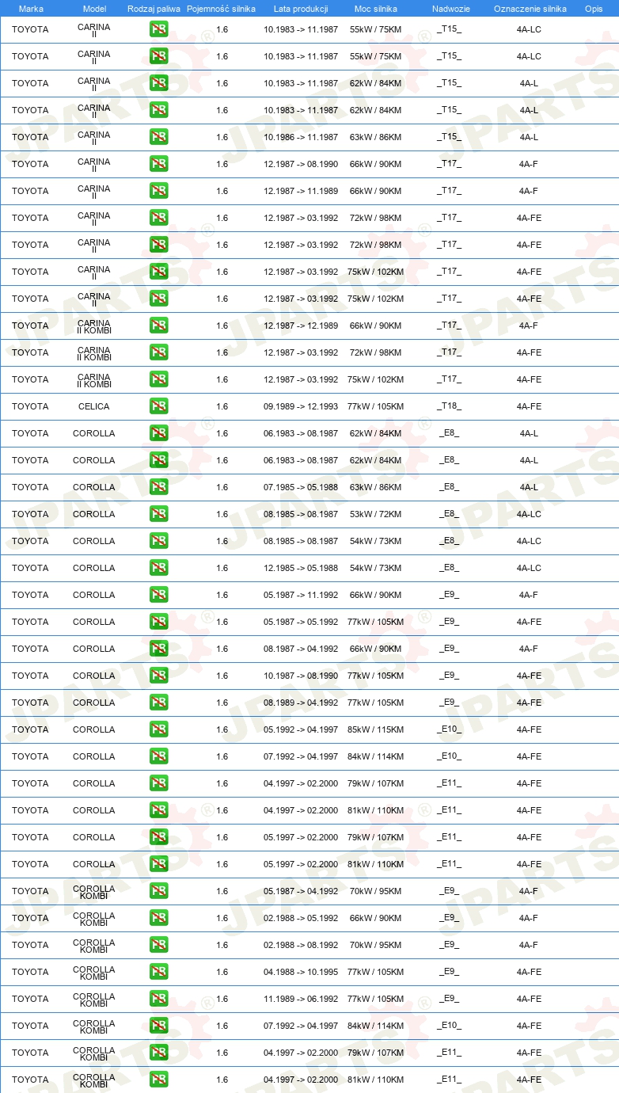
Task: Click 1.6 engine capacity in the CELICA row
Action: coord(222,406)
